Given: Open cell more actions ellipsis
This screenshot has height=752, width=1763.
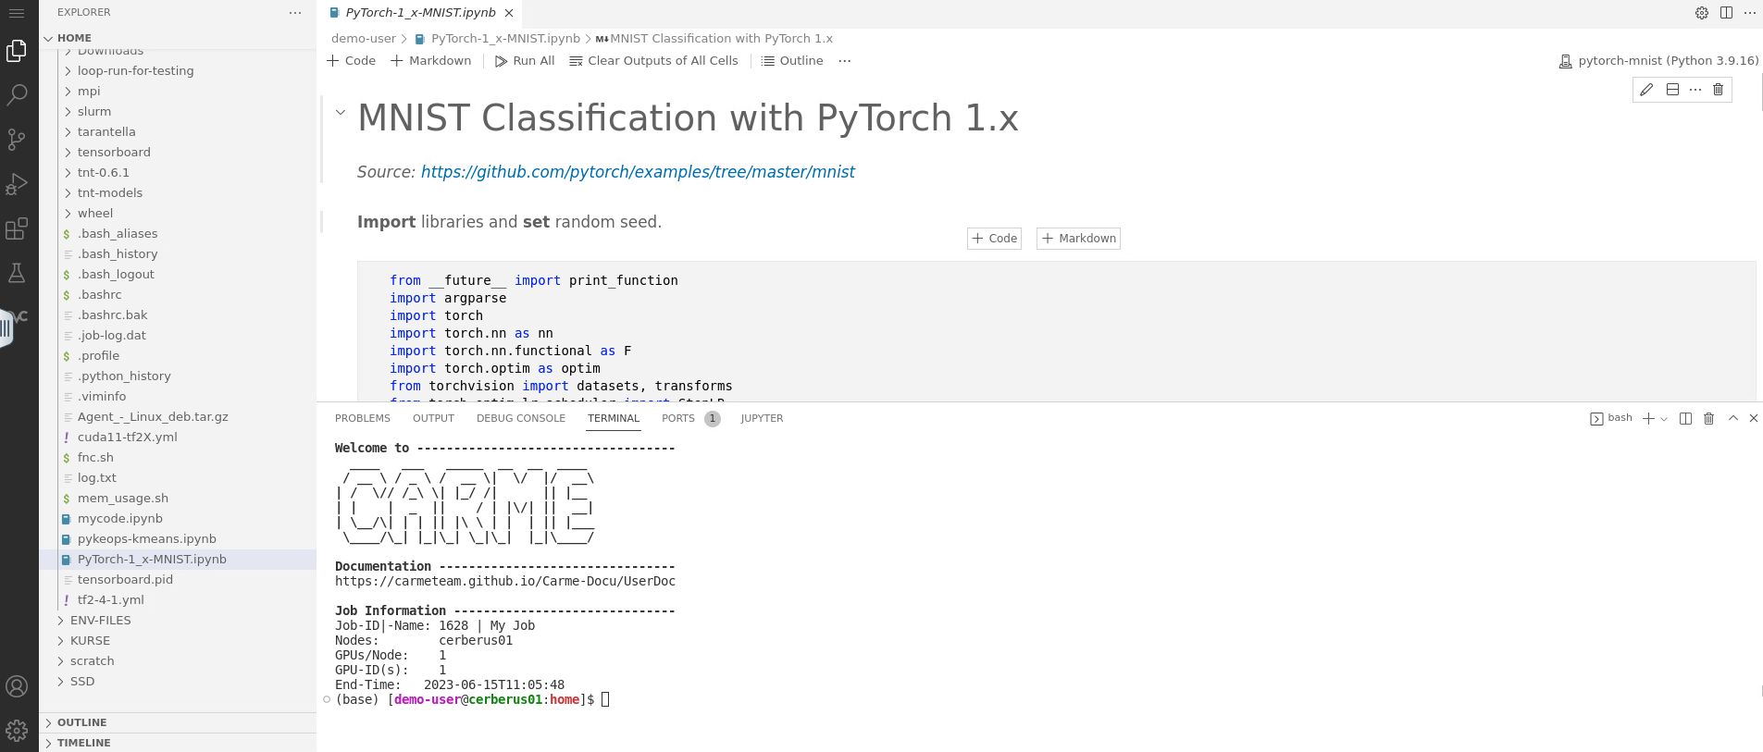Looking at the screenshot, I should 1695,90.
